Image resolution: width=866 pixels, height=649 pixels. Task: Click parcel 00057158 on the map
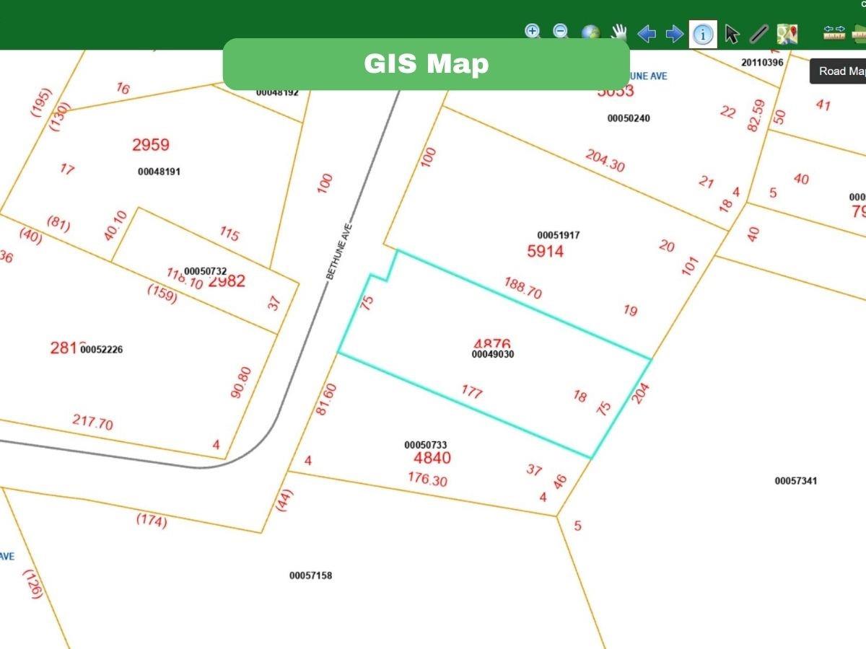coord(310,575)
